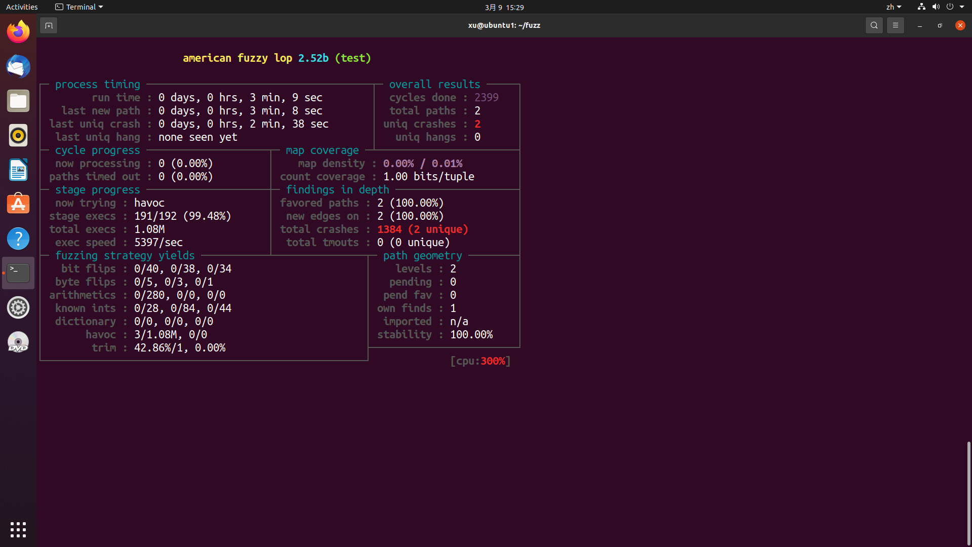
Task: Click the DVD disc icon
Action: [18, 342]
